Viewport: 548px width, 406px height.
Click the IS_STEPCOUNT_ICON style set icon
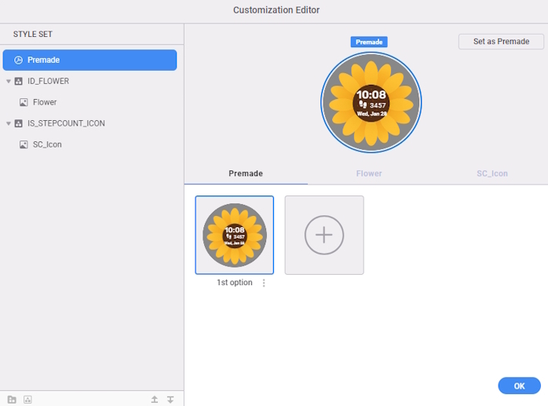point(19,123)
